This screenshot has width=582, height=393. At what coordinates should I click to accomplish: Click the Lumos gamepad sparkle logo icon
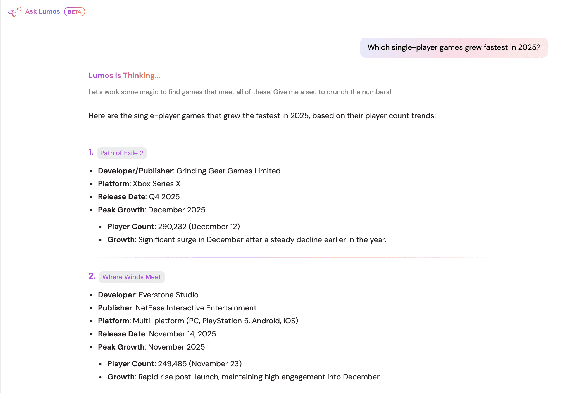click(14, 12)
